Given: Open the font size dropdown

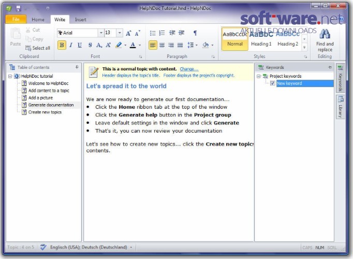Looking at the screenshot, I should tap(120, 33).
